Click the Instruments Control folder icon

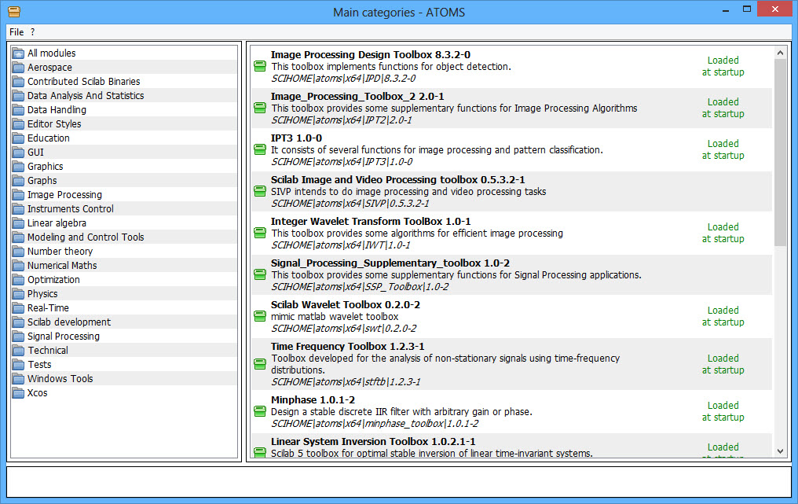point(18,209)
